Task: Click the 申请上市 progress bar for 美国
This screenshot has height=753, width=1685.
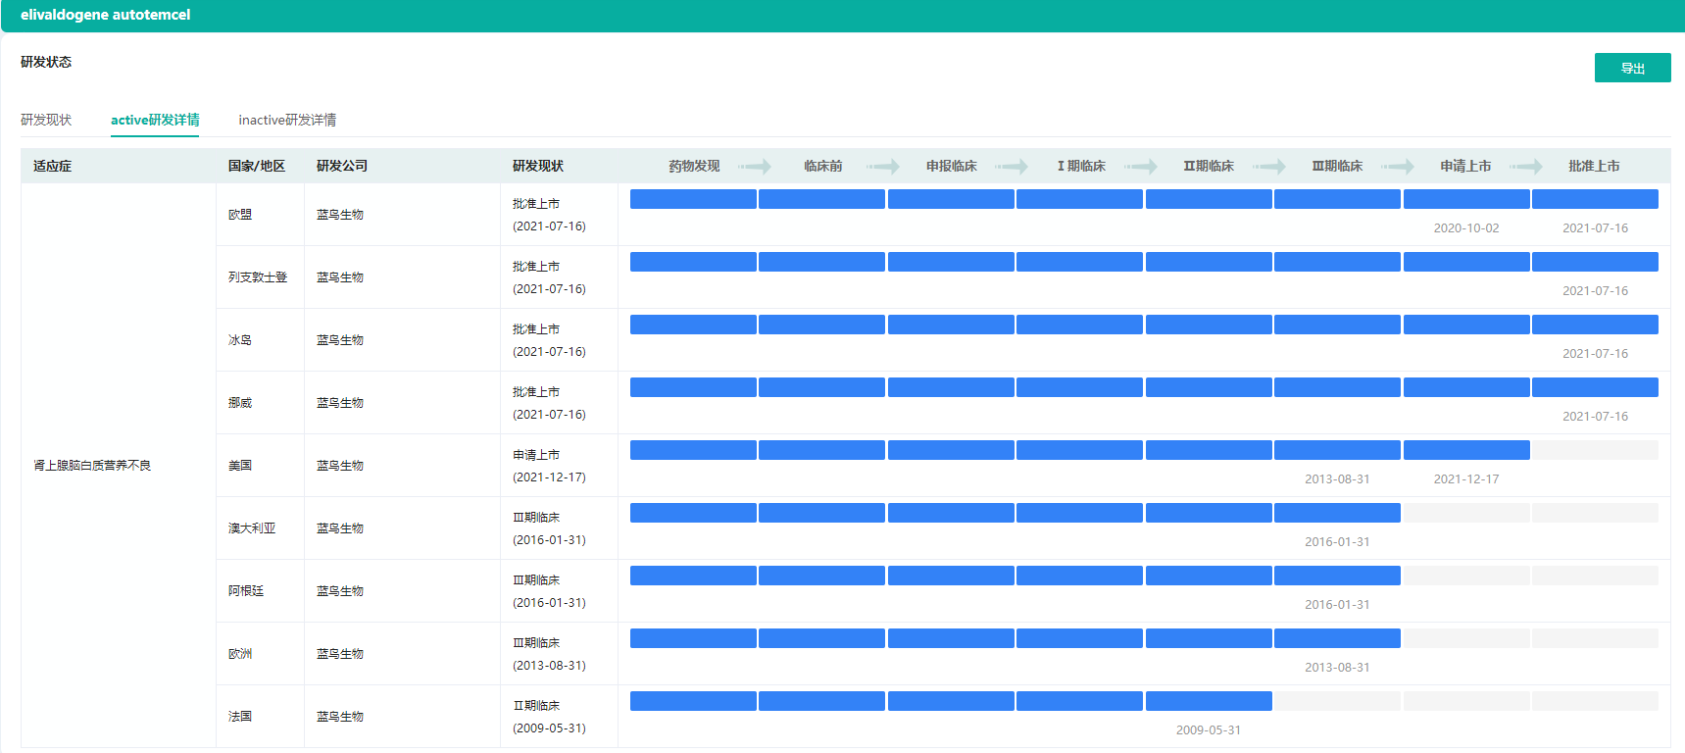Action: tap(1466, 450)
